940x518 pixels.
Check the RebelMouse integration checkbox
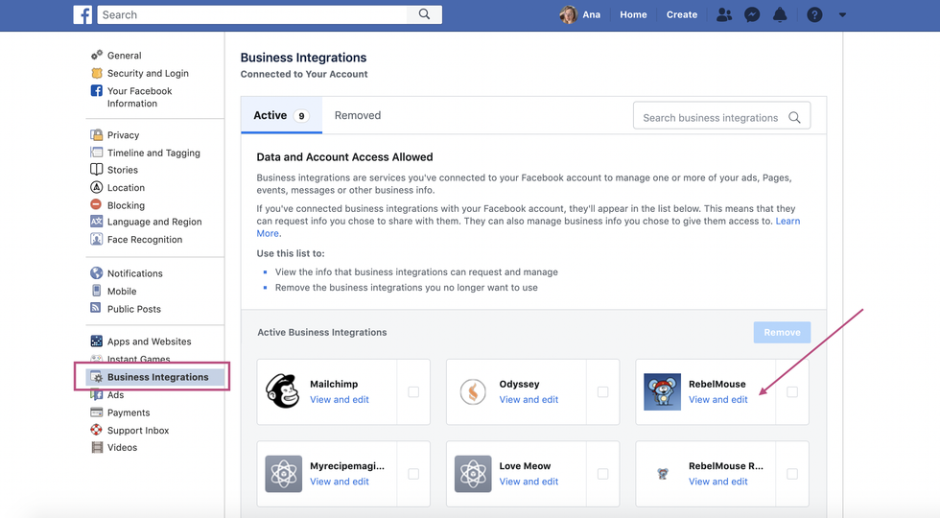792,391
